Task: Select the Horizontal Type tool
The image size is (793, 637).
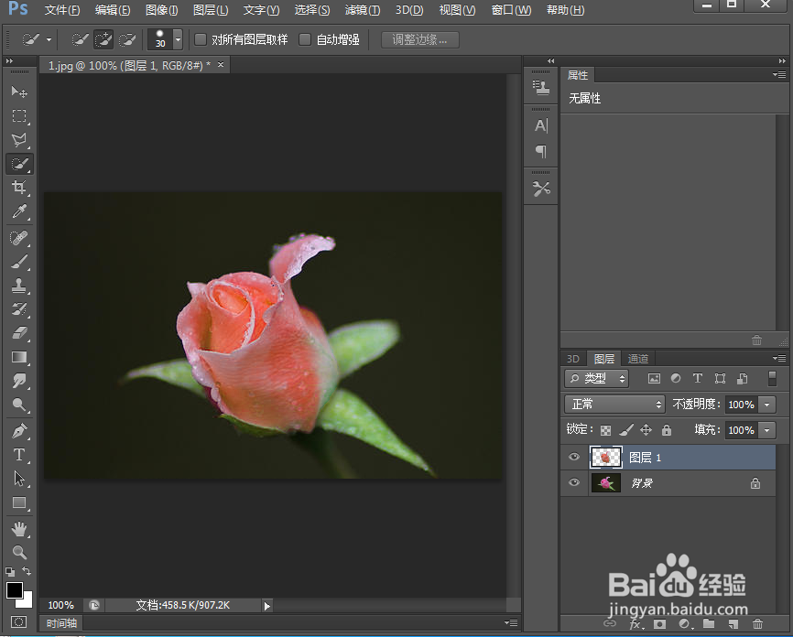Action: [x=19, y=455]
